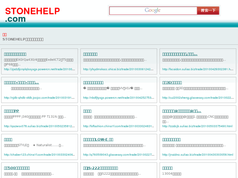Click the STONEHELP.com logo
The height and width of the screenshot is (178, 238).
click(32, 15)
